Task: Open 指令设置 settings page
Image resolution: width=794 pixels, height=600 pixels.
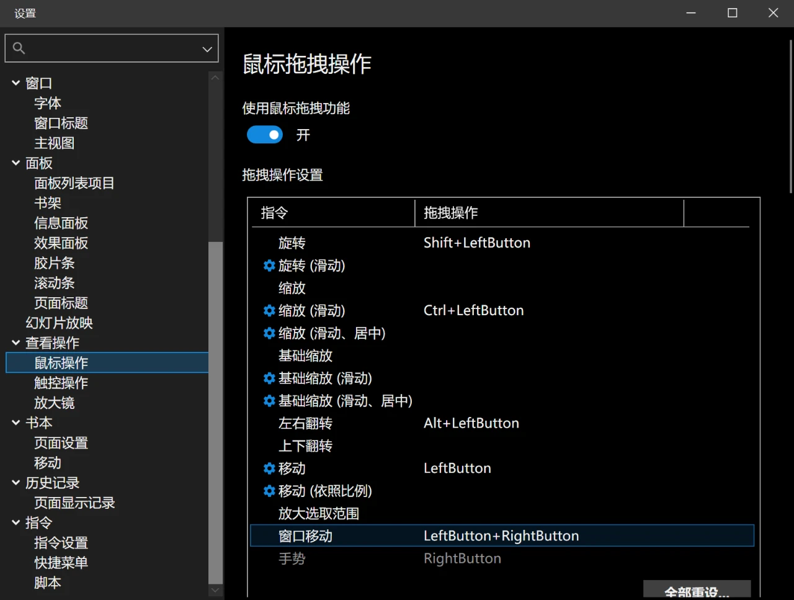Action: pos(61,543)
